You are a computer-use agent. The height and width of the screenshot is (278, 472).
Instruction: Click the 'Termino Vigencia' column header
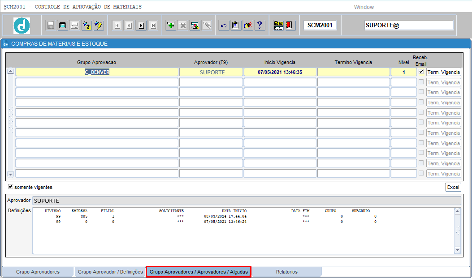click(x=353, y=63)
